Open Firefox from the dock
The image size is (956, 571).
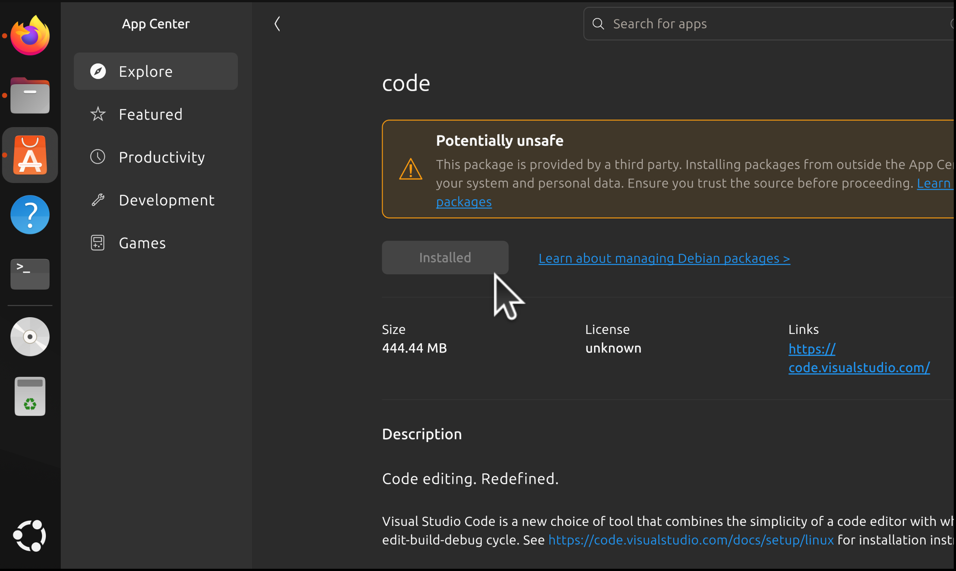point(30,35)
